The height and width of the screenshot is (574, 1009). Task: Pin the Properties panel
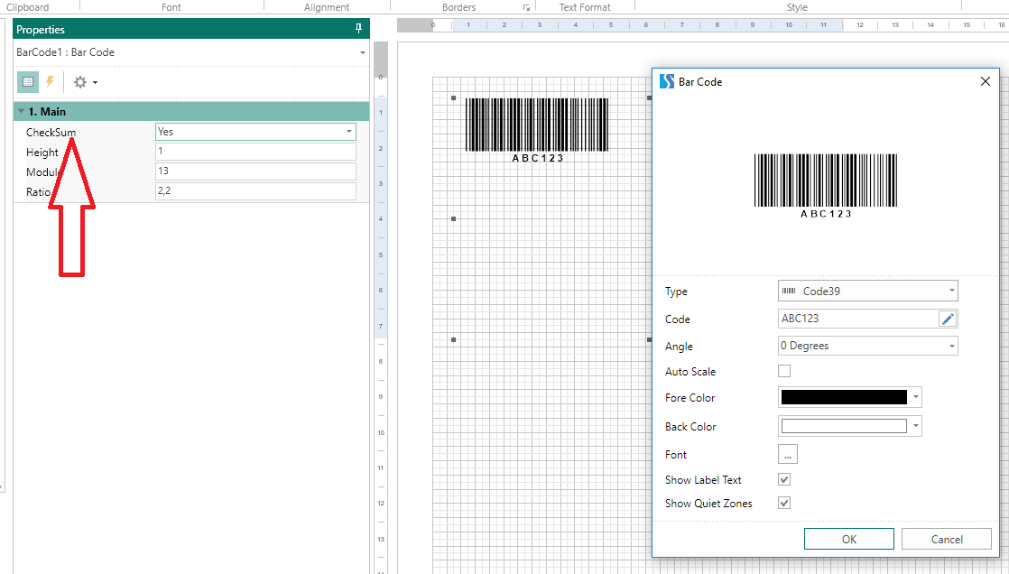(x=358, y=29)
